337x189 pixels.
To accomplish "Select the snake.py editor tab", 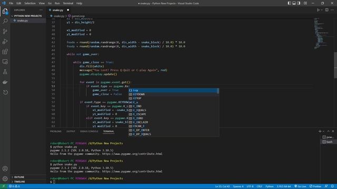I will (57, 10).
